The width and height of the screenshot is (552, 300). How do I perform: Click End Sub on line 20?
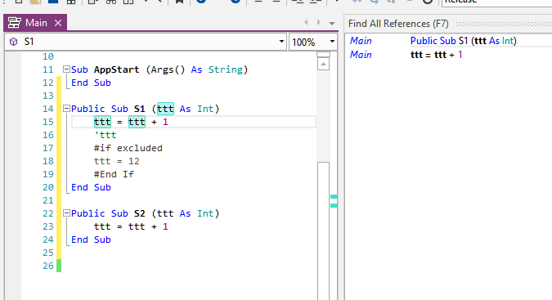pos(91,187)
